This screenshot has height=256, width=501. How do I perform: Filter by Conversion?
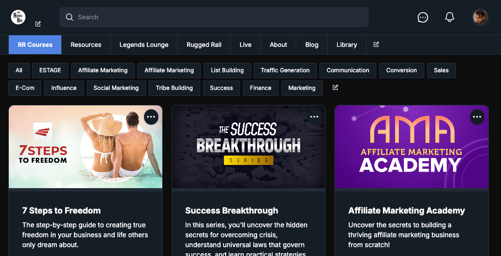[x=401, y=71]
